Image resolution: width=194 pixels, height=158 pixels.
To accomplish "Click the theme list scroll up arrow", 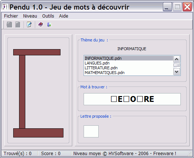I will (x=176, y=59).
